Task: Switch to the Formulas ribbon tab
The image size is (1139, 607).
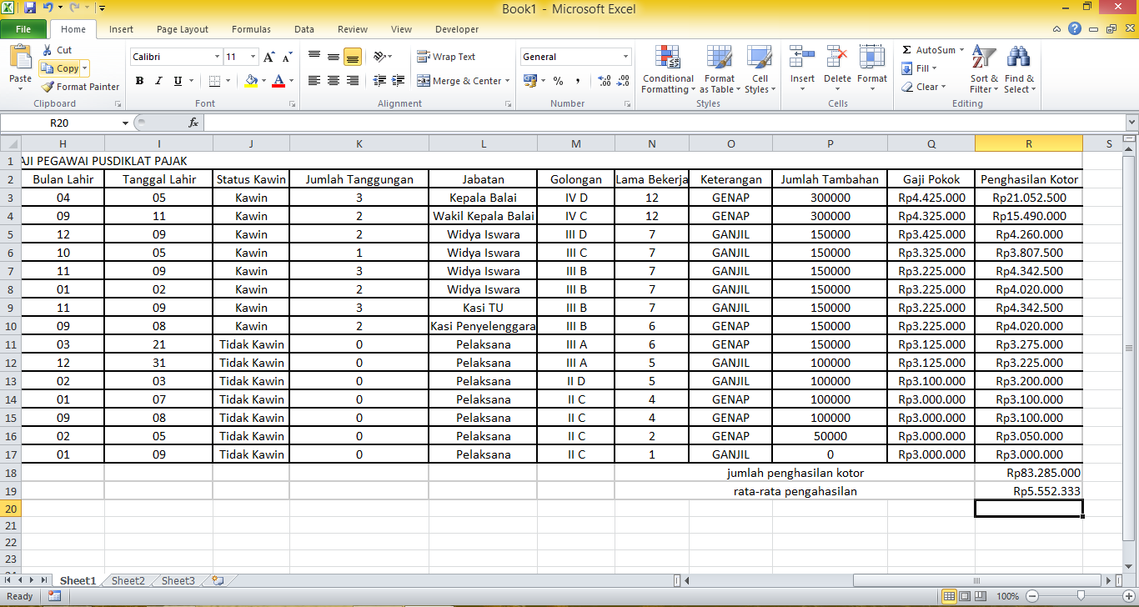Action: coord(251,28)
